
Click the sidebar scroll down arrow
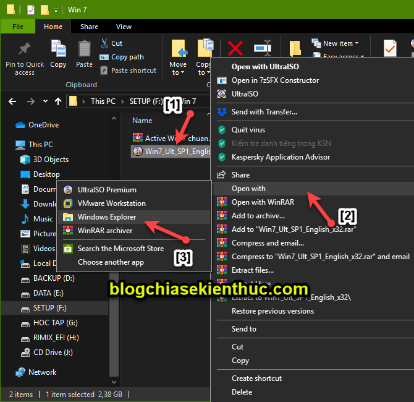point(114,382)
